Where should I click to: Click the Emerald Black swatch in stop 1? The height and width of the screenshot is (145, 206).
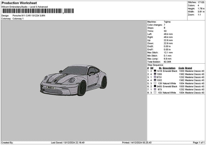(155, 71)
